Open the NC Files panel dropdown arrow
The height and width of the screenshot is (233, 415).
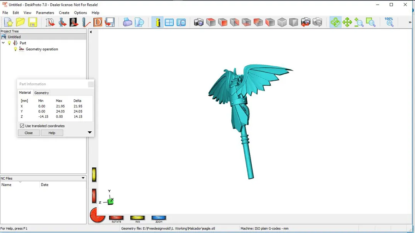[83, 178]
